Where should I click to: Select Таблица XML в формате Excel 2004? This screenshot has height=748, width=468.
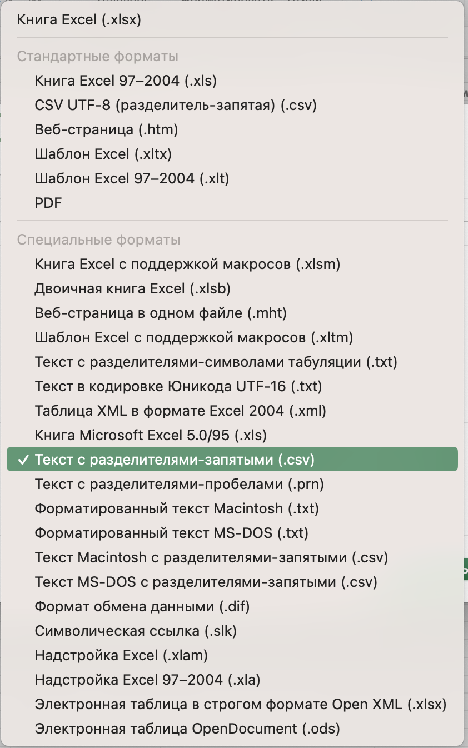pos(180,411)
